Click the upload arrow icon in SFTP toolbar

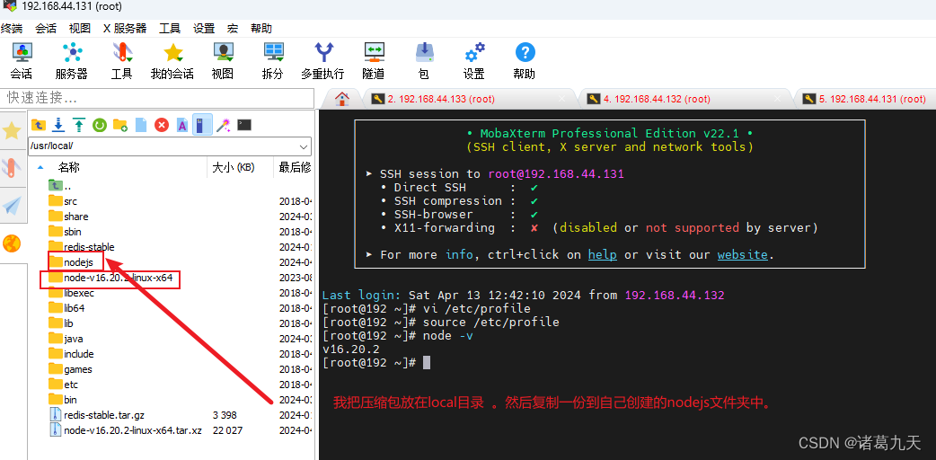coord(79,125)
